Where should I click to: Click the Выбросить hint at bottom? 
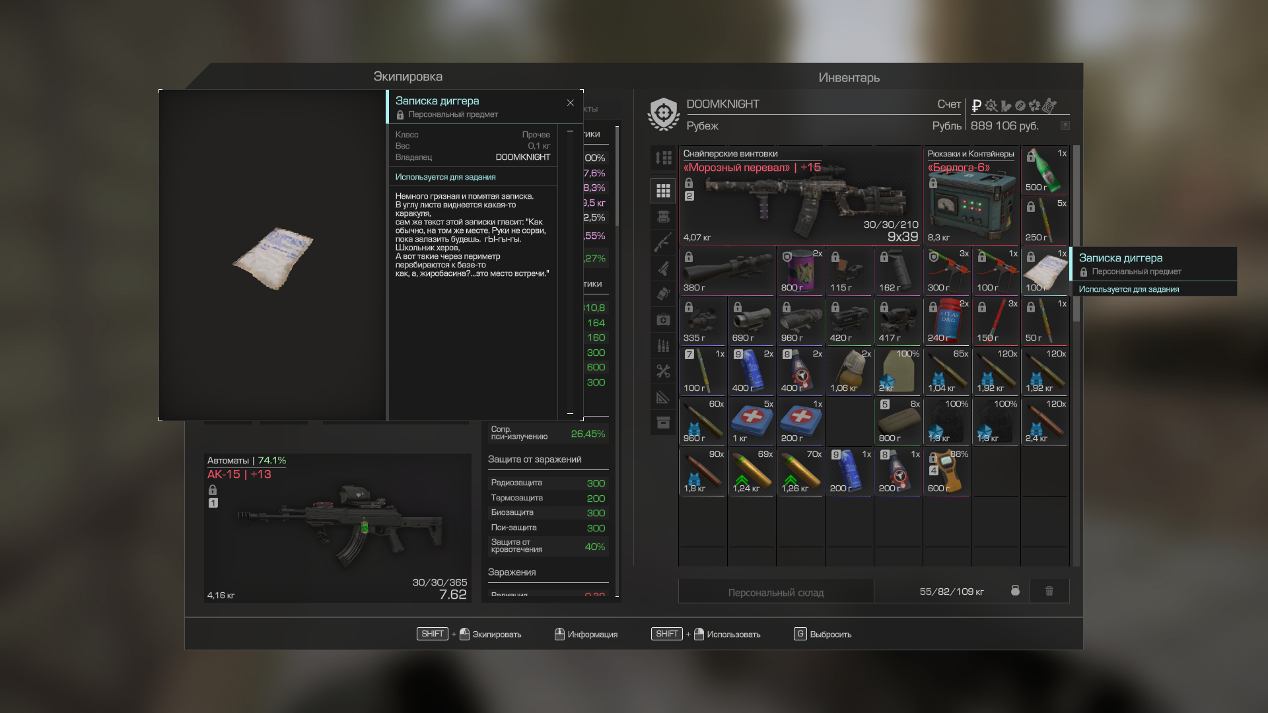coord(822,634)
